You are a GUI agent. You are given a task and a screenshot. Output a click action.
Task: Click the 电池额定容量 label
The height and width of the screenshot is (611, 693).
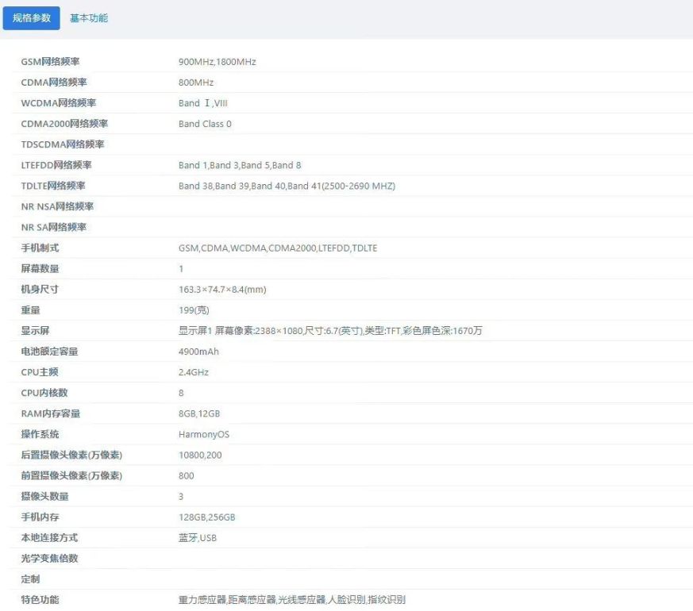pos(49,352)
